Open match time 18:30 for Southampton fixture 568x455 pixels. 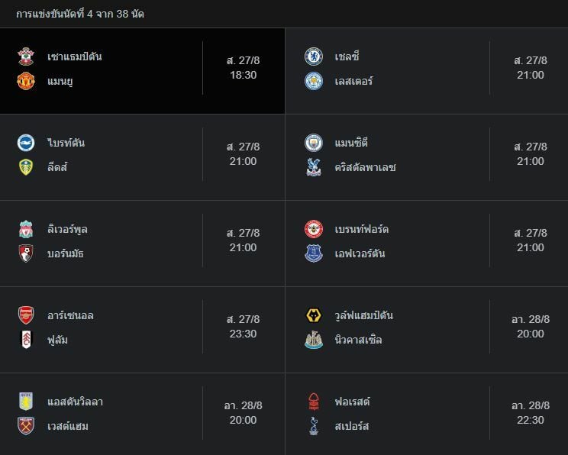(243, 75)
